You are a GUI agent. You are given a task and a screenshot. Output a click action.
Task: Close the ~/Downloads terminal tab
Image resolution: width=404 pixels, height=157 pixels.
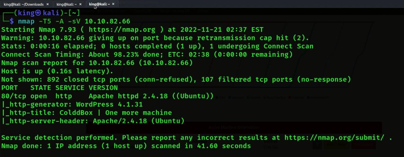pos(48,4)
